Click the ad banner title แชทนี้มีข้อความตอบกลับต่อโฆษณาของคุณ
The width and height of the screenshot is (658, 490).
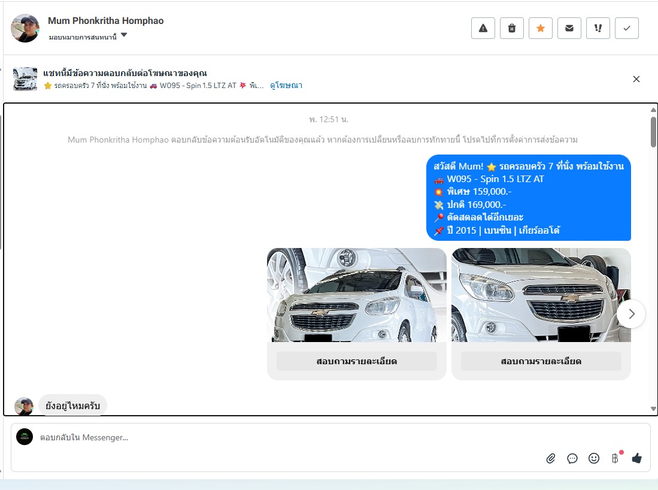pyautogui.click(x=125, y=73)
